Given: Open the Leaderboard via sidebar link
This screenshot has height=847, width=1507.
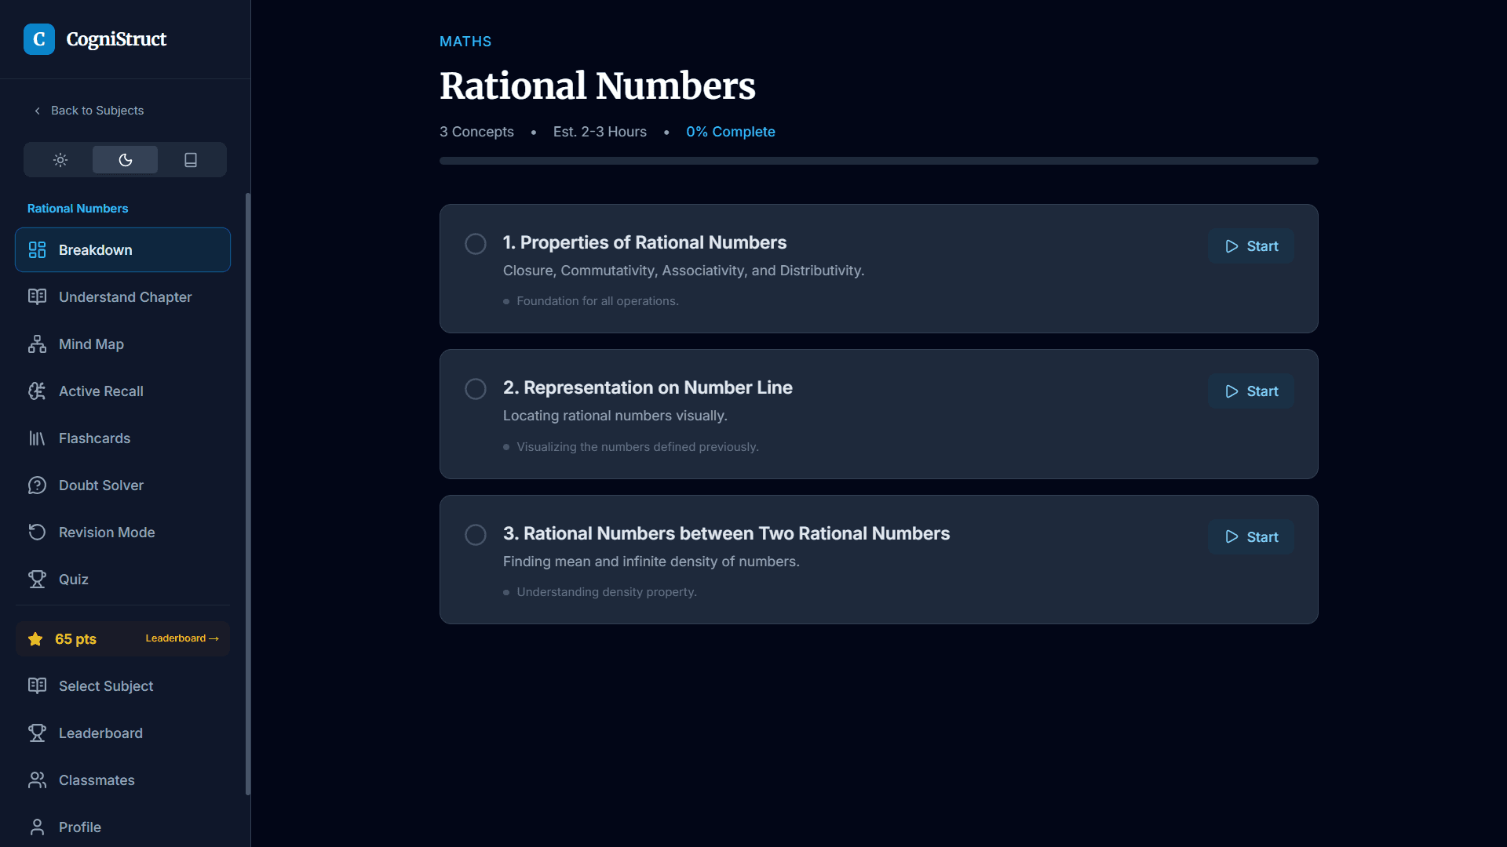Looking at the screenshot, I should click(100, 732).
